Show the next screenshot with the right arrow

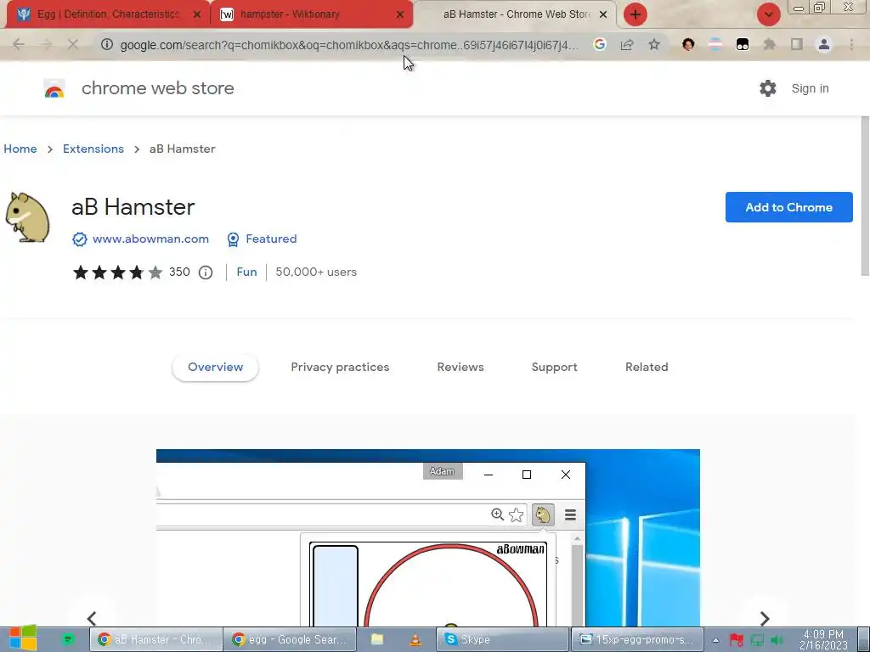coord(765,618)
